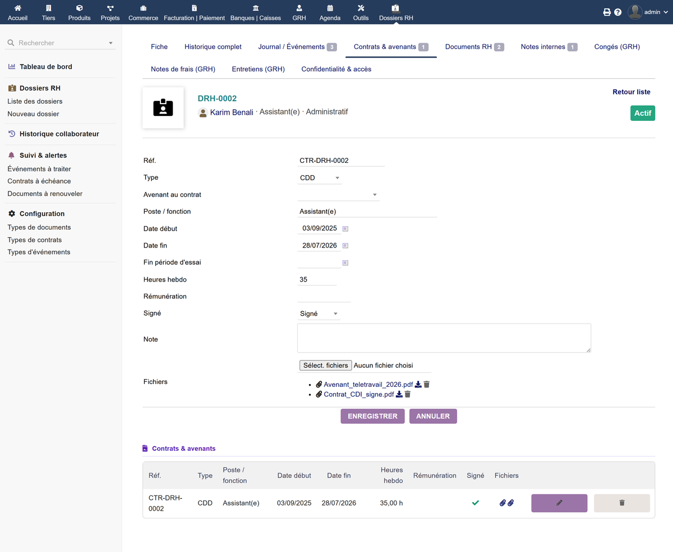This screenshot has height=552, width=673.
Task: Open Événements à traiter in sidebar
Action: tap(39, 169)
